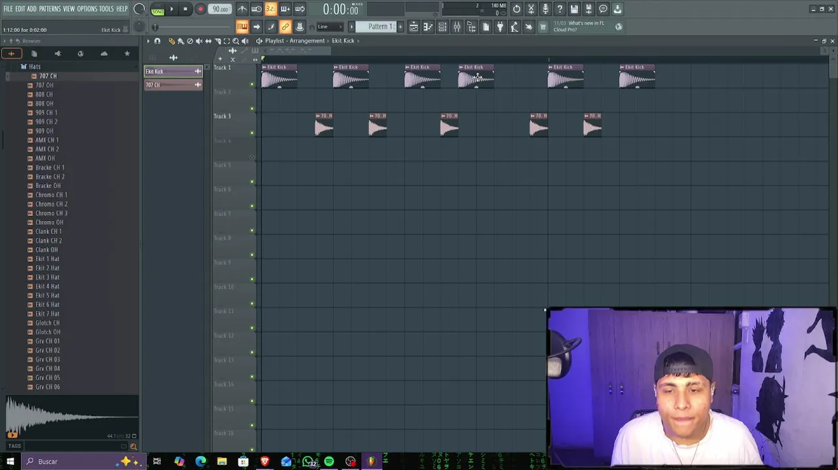The width and height of the screenshot is (838, 470).
Task: Select Ekit 3 Hat sample in browser
Action: (x=47, y=277)
